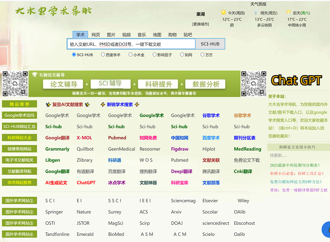Open the 科研网站大全 category button
330x242 pixels.
pos(19,138)
